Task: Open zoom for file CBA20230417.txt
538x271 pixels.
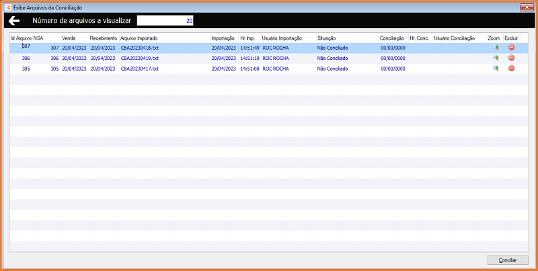Action: pos(496,69)
